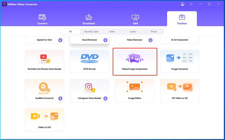Image resolution: width=225 pixels, height=140 pixels.
Task: Filter toolbox by Photo category
Action: pyautogui.click(x=154, y=31)
